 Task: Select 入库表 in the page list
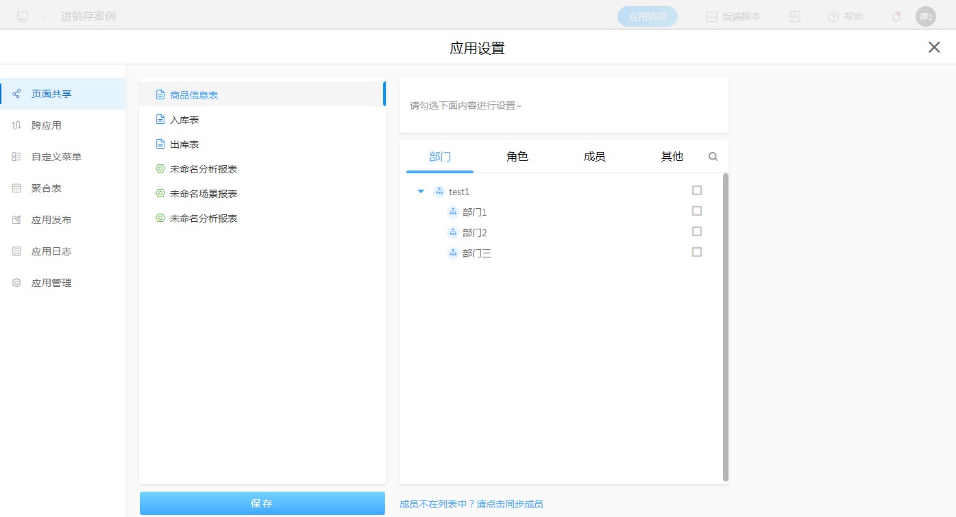point(184,120)
